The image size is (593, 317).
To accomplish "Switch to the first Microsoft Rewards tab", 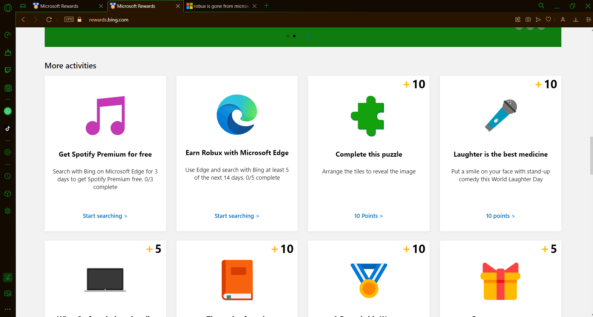I will coord(68,6).
